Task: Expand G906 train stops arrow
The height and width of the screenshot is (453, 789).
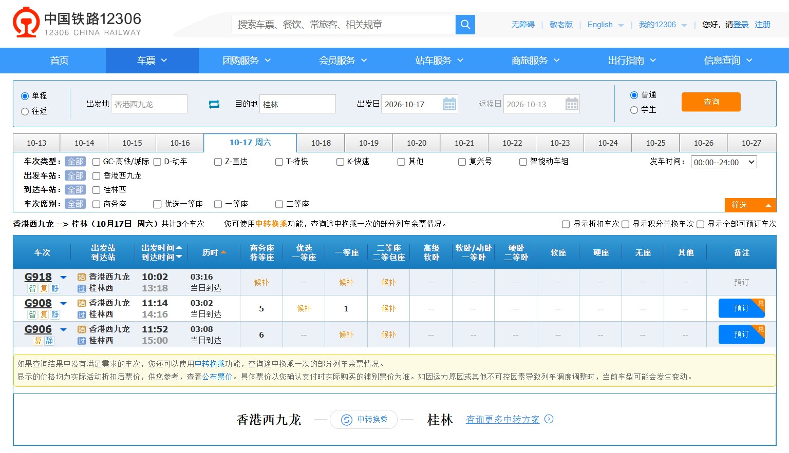Action: 64,330
